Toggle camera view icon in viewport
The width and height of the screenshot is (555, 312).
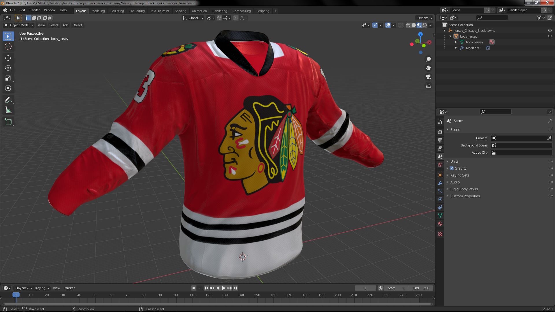[x=428, y=77]
